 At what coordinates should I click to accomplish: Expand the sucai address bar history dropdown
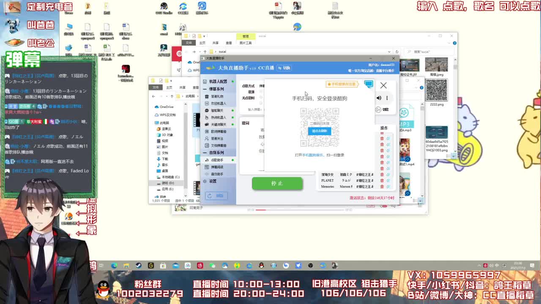coord(389,52)
